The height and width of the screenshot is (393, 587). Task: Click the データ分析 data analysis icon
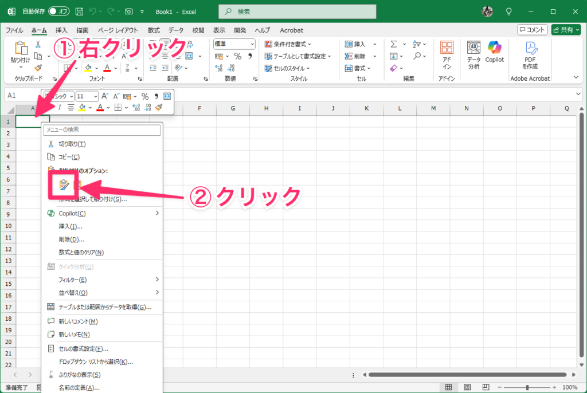pyautogui.click(x=473, y=54)
